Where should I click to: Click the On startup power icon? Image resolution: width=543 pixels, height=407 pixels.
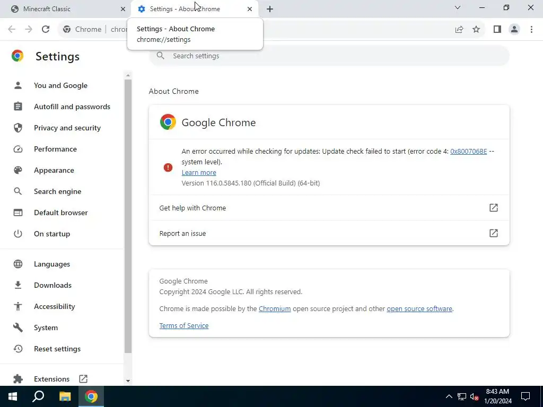click(x=18, y=234)
